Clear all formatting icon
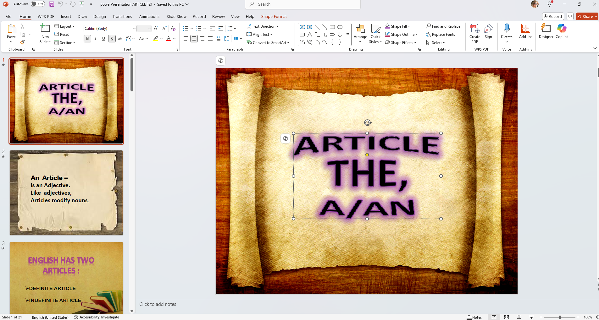Viewport: 599px width, 320px height. click(x=173, y=29)
